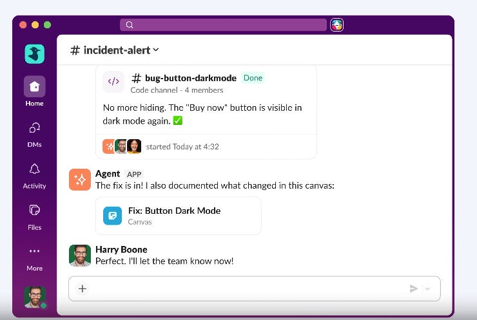The image size is (477, 320).
Task: Open the Files section icon
Action: coord(34,210)
